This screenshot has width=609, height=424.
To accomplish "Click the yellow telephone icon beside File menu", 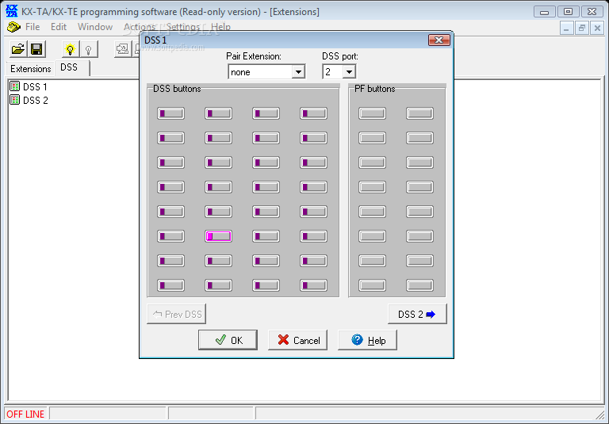I will [13, 27].
